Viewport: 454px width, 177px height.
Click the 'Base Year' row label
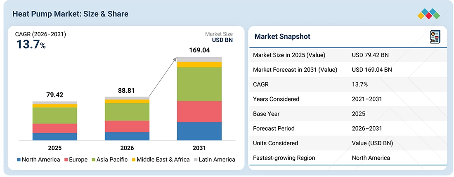pos(266,113)
